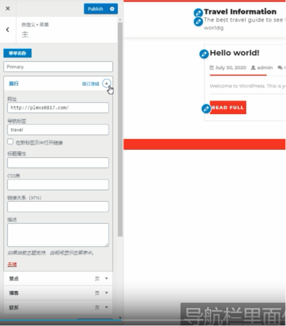Enable open link in new tab checkbox

coord(10,142)
